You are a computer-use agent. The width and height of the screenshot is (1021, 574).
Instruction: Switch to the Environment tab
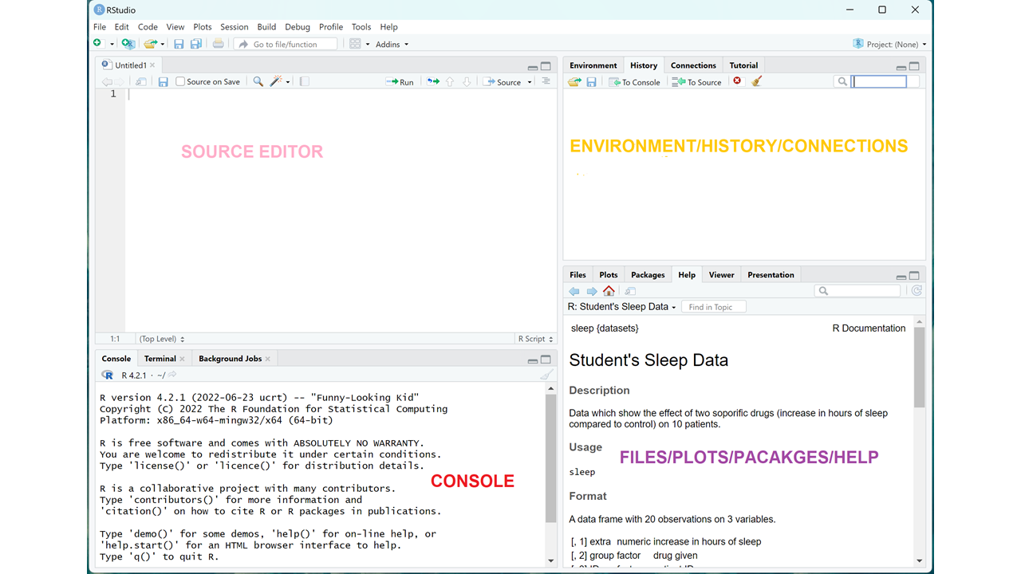click(x=593, y=65)
